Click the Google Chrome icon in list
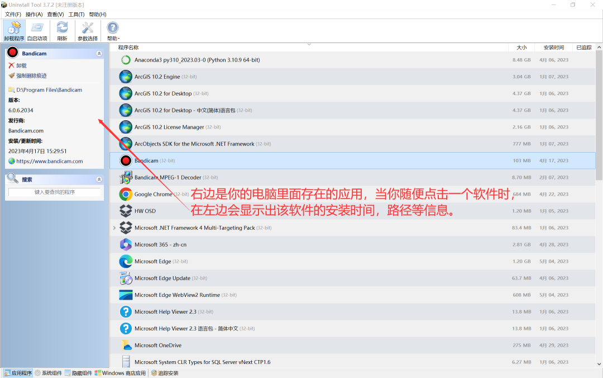Viewport: 603px width, 378px height. click(x=126, y=194)
